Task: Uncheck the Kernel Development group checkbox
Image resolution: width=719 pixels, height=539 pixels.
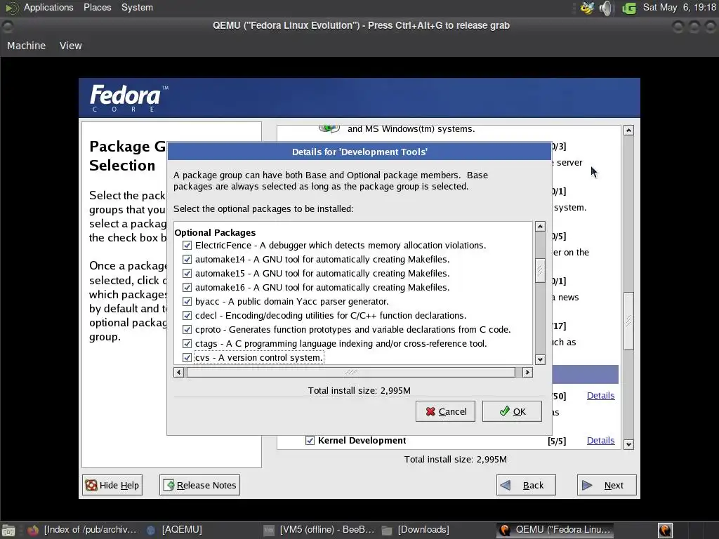Action: 310,441
